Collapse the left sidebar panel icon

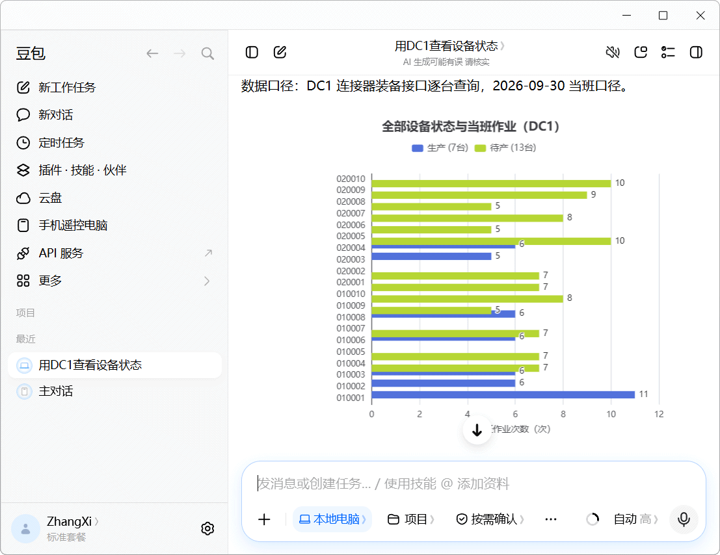[252, 52]
